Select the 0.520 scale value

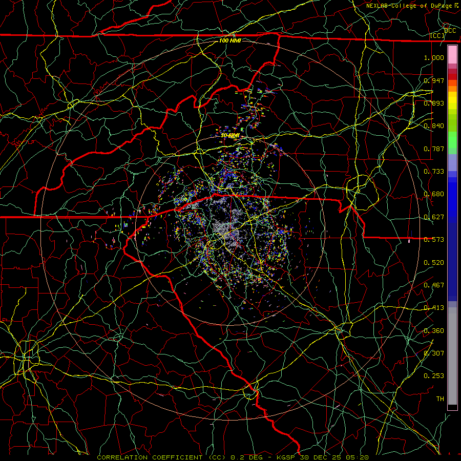434,263
